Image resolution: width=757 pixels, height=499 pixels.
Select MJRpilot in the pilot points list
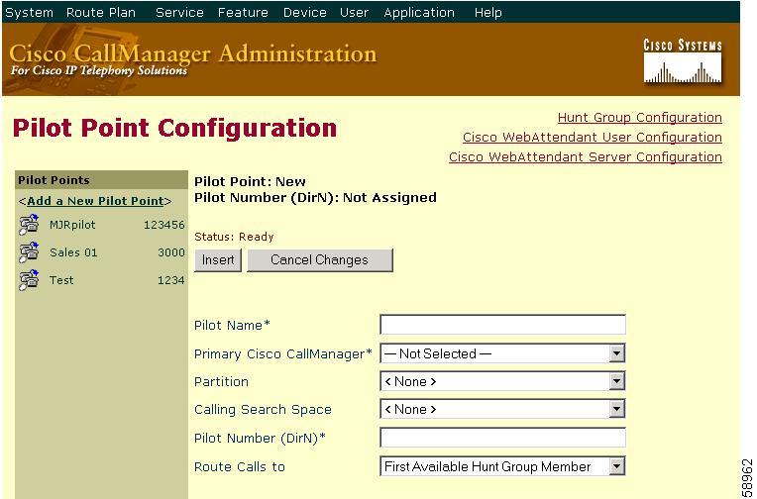click(x=72, y=225)
